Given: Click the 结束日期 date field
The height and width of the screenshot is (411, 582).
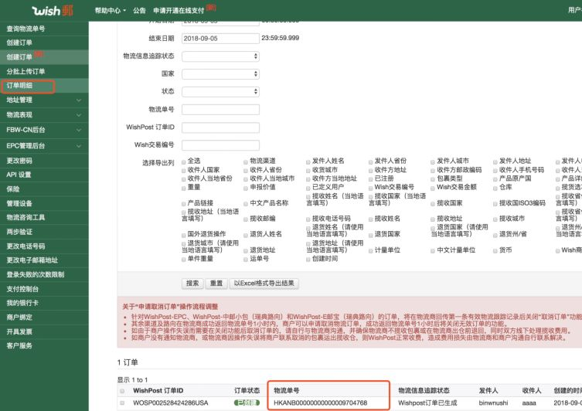Looking at the screenshot, I should [x=220, y=38].
